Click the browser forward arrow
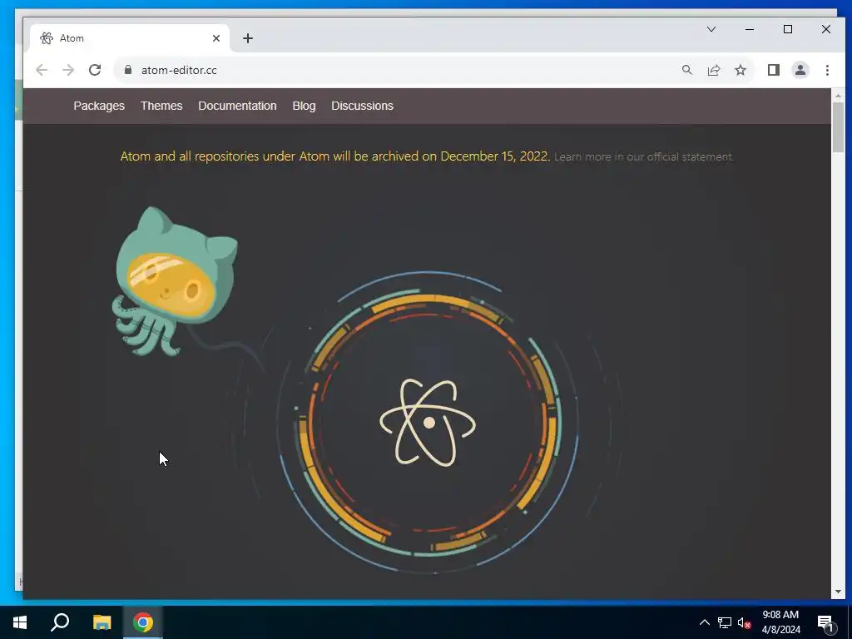 [68, 70]
